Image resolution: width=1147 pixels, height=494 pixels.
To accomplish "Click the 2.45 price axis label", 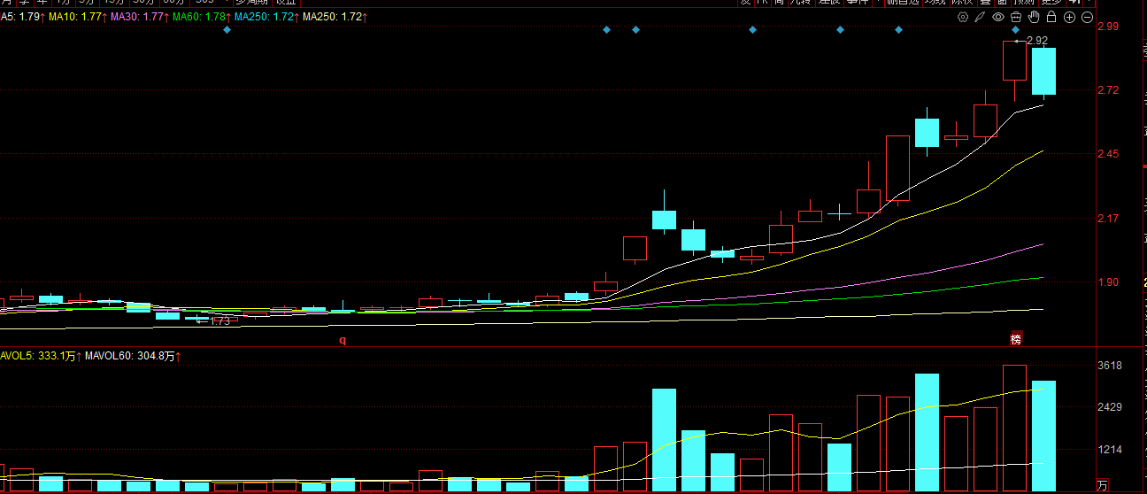I will click(1109, 154).
